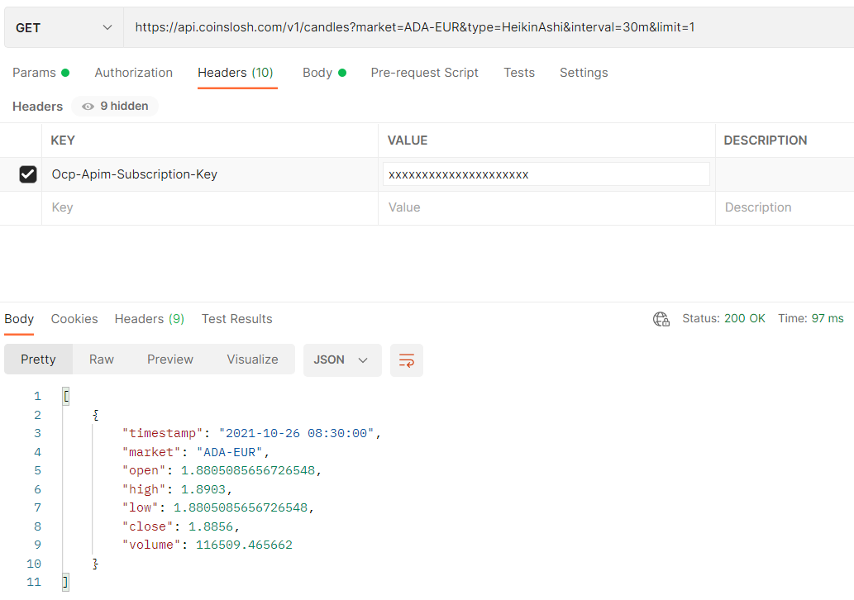
Task: Open the GET method dropdown
Action: (64, 27)
